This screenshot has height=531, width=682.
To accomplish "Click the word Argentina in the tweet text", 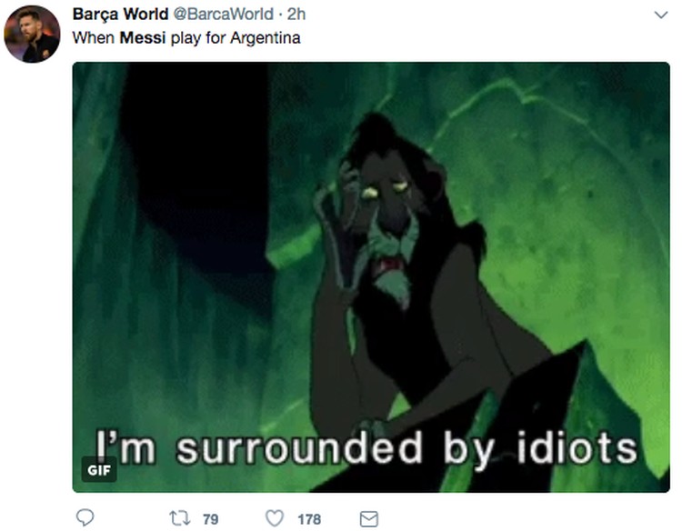I will click(x=266, y=38).
